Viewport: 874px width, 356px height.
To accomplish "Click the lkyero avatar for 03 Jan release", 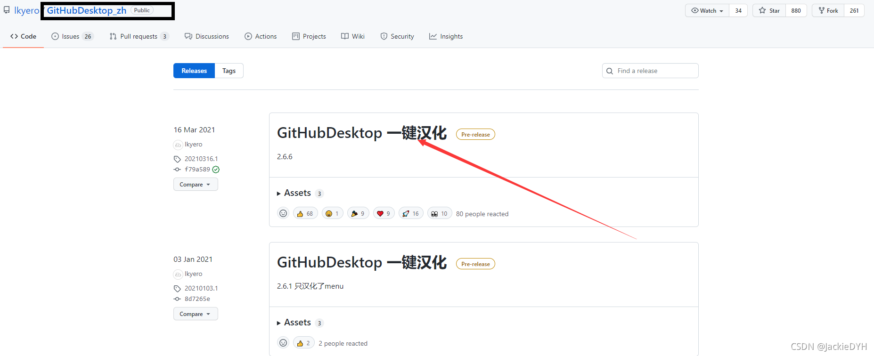I will click(x=178, y=275).
